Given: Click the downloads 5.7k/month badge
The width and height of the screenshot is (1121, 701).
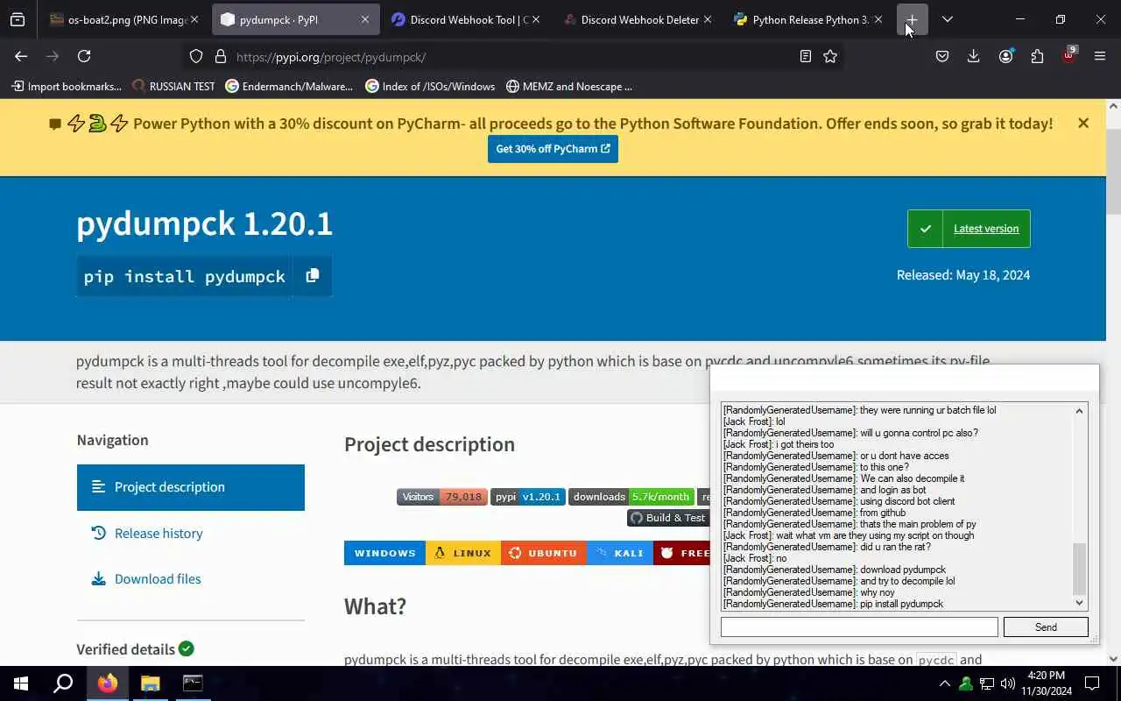Looking at the screenshot, I should pyautogui.click(x=631, y=497).
